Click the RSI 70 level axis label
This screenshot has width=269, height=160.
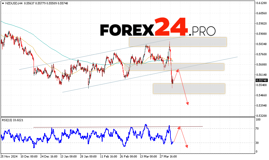pos(258,128)
